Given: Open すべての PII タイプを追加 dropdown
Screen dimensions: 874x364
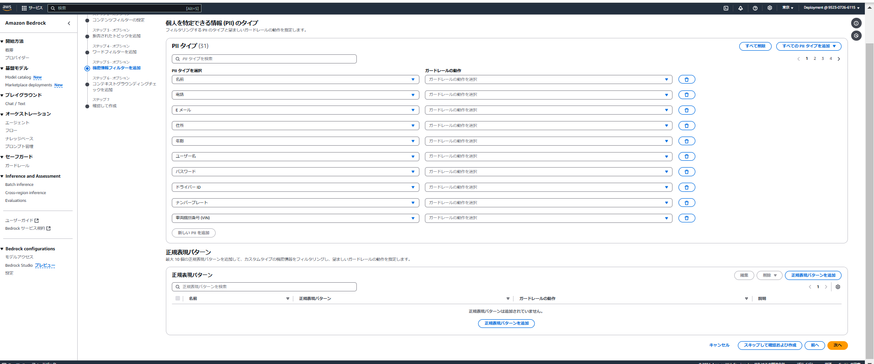Looking at the screenshot, I should 809,46.
